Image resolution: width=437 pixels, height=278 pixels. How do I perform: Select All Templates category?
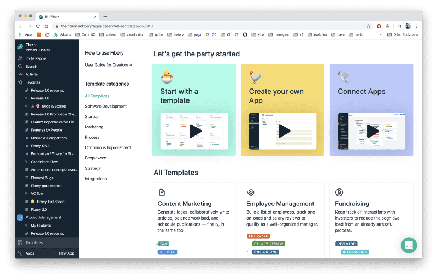(97, 96)
